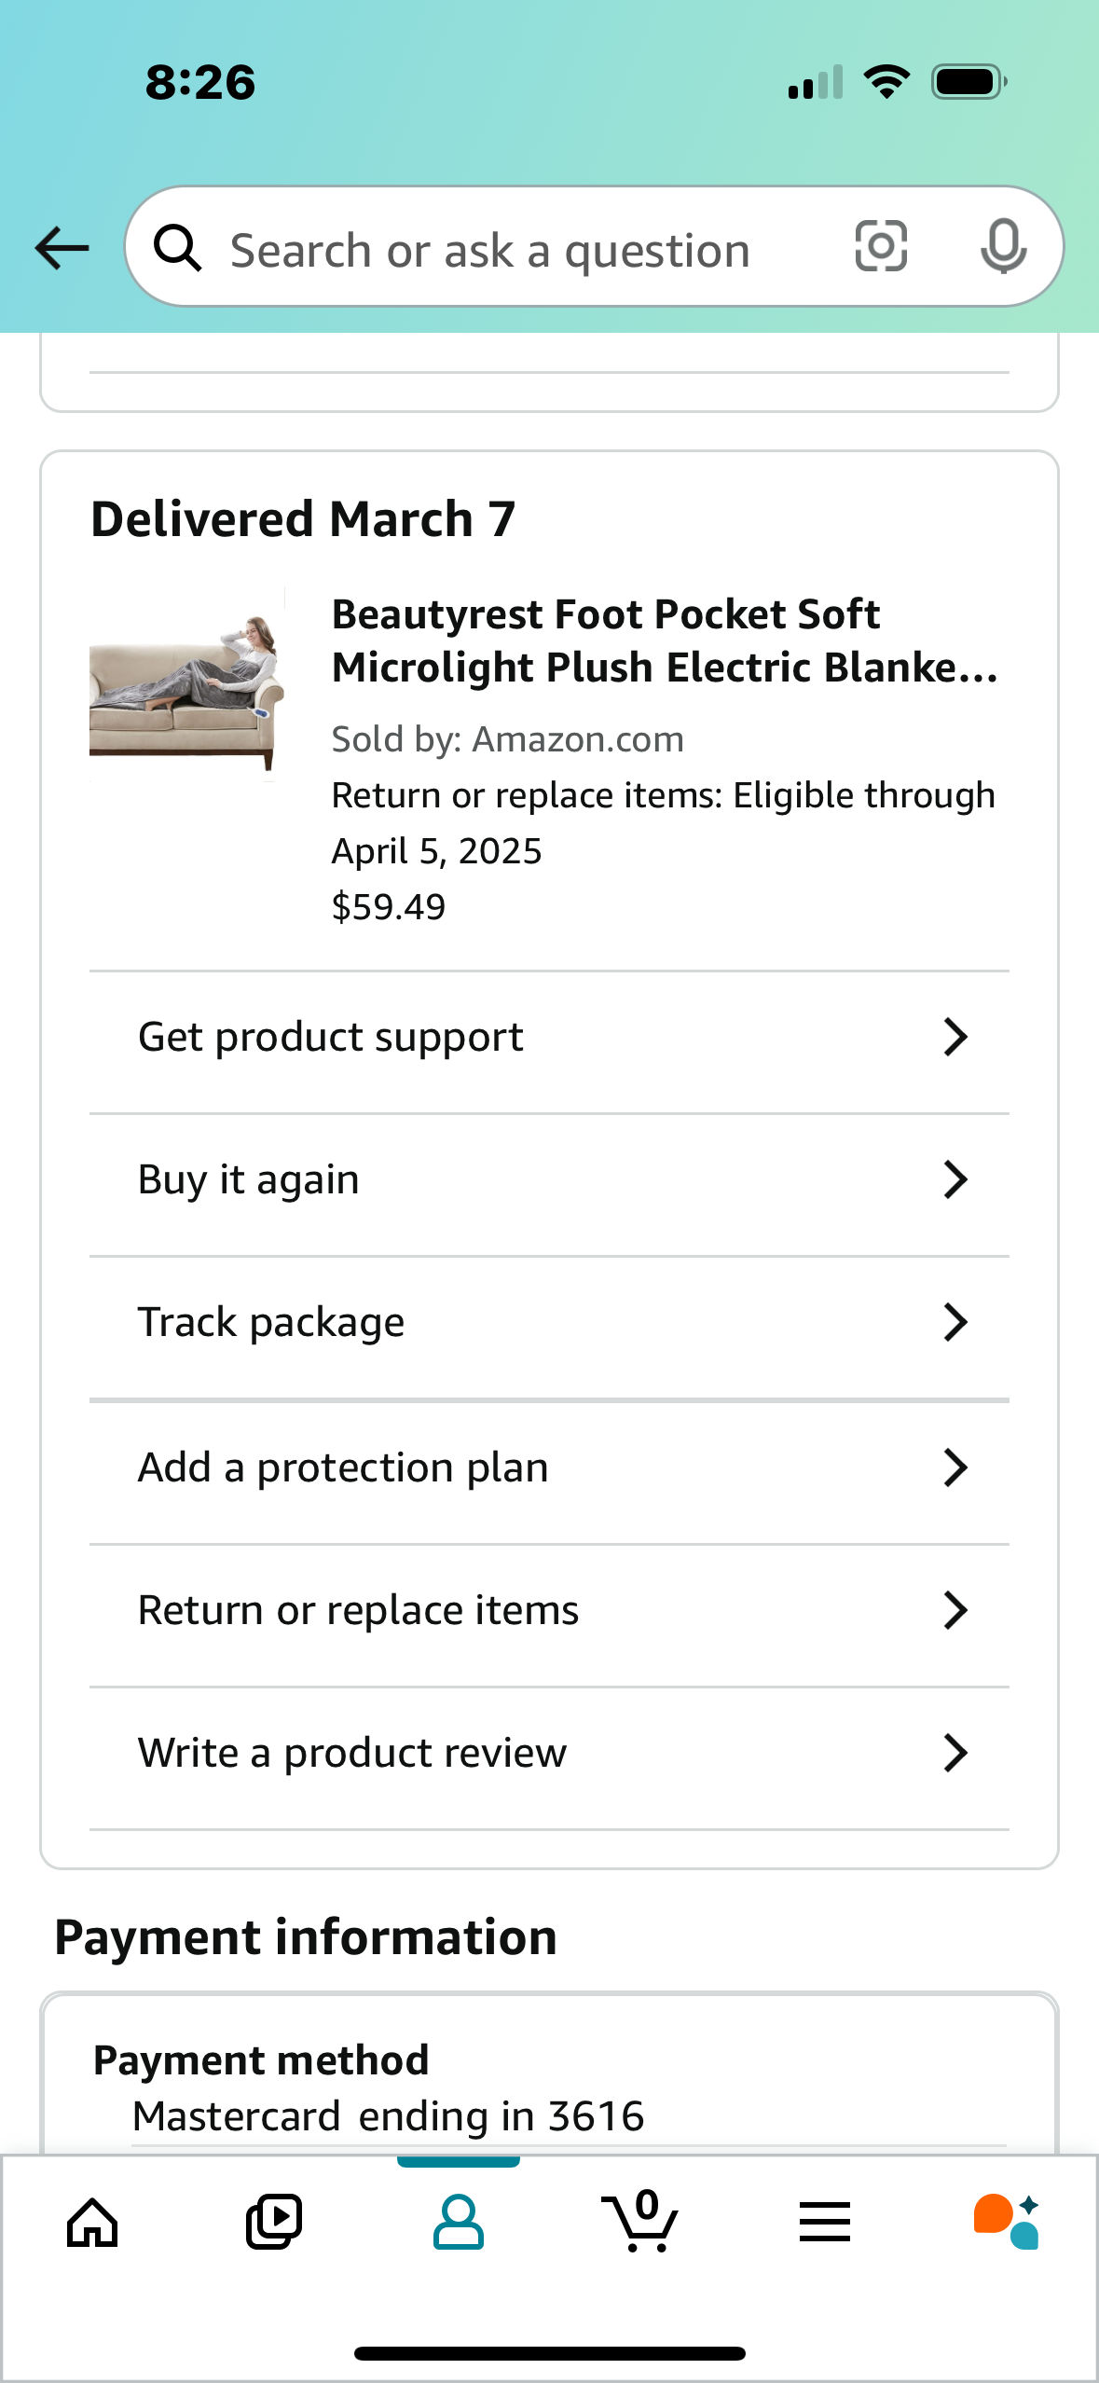Choose Write a product review
Screen dimensions: 1099x2383
coord(549,1753)
